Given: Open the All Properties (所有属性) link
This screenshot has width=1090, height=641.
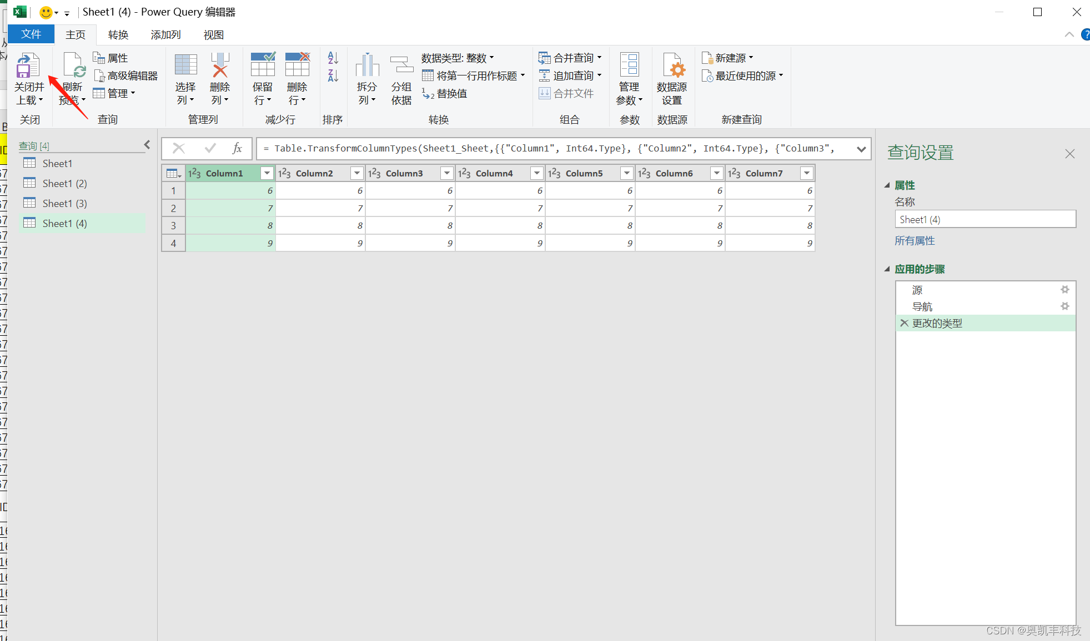Looking at the screenshot, I should point(915,241).
